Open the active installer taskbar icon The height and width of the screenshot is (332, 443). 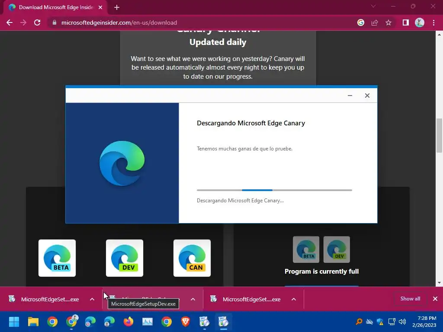pyautogui.click(x=223, y=322)
